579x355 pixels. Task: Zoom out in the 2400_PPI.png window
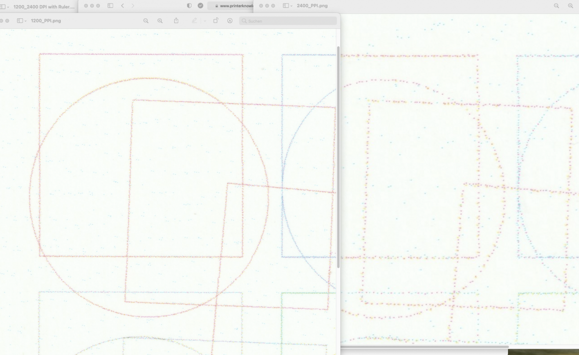[556, 6]
